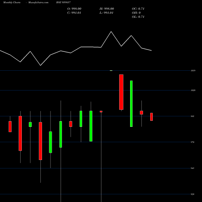Click the 'OH: 0' reading

(136, 13)
